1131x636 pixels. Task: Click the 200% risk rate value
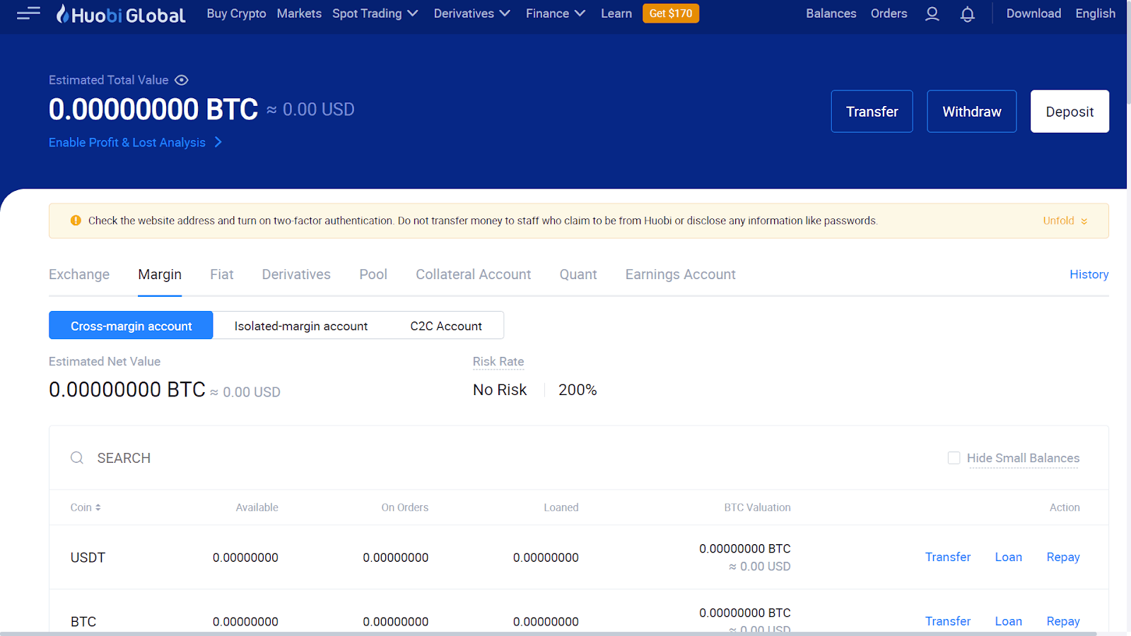pos(578,390)
